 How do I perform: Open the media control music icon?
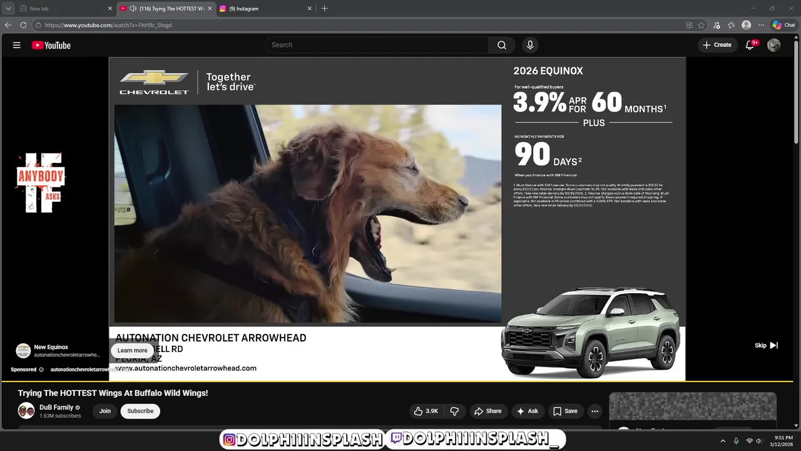click(717, 25)
